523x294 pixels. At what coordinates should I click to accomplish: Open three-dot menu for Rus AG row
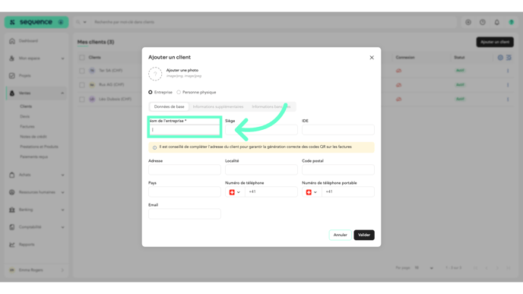point(508,85)
